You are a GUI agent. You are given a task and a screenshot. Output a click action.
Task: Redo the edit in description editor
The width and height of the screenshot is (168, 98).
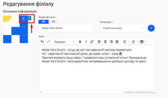[x=49, y=42]
